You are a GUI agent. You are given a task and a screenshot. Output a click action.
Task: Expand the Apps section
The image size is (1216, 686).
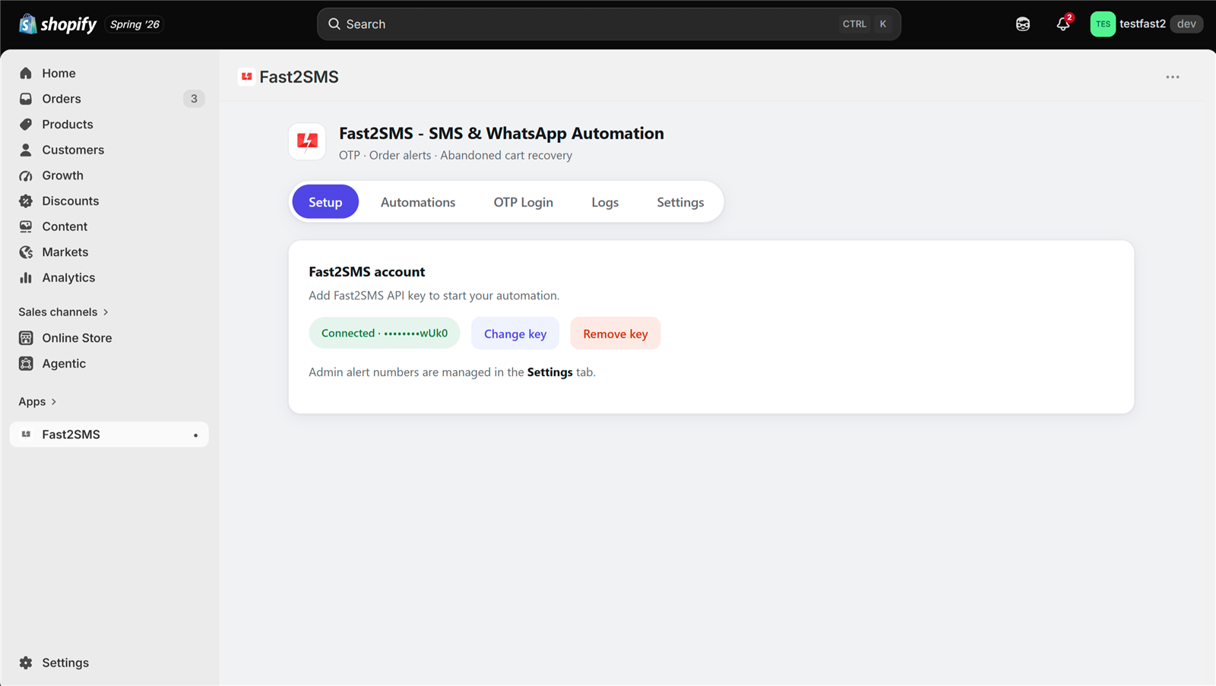point(38,402)
